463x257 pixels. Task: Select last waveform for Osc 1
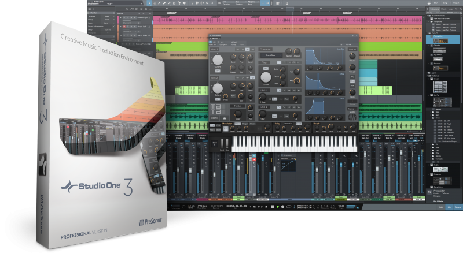click(x=252, y=49)
